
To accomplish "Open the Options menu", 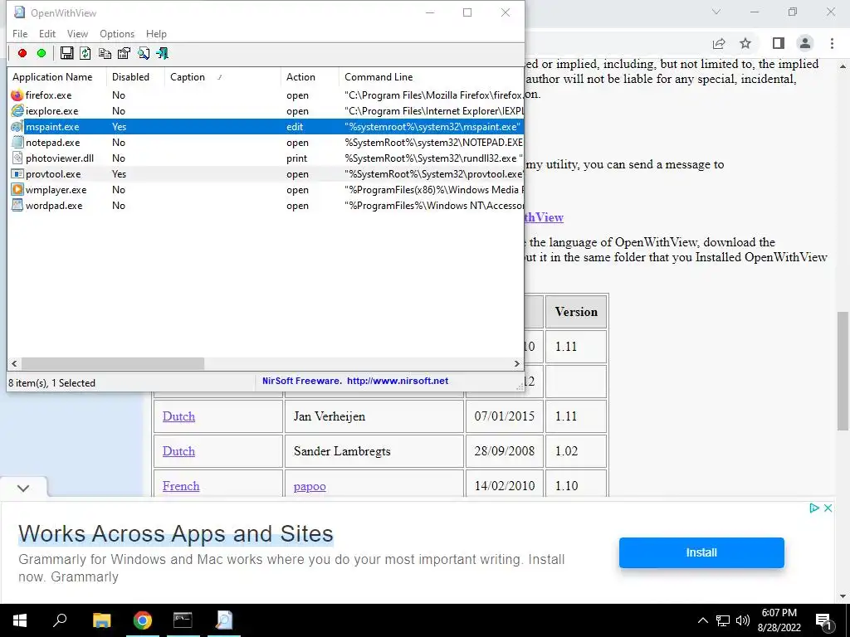I will [x=117, y=33].
